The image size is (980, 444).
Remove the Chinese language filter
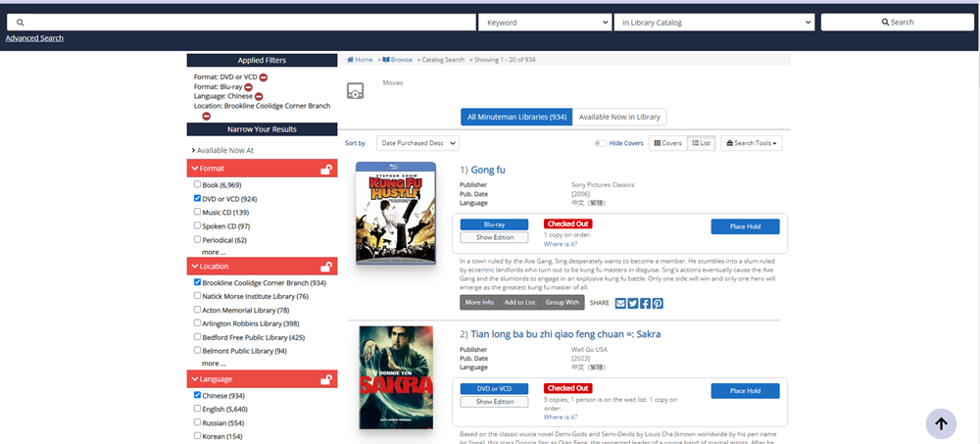pyautogui.click(x=259, y=96)
